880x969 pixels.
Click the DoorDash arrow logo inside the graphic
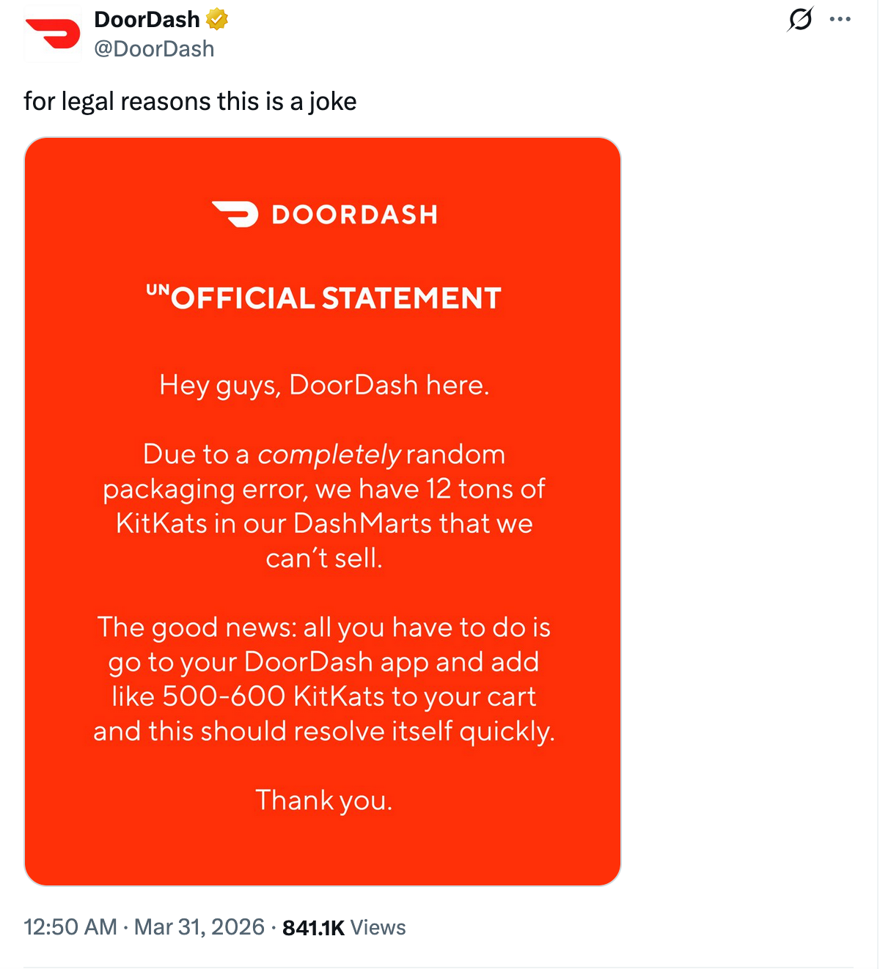(233, 213)
